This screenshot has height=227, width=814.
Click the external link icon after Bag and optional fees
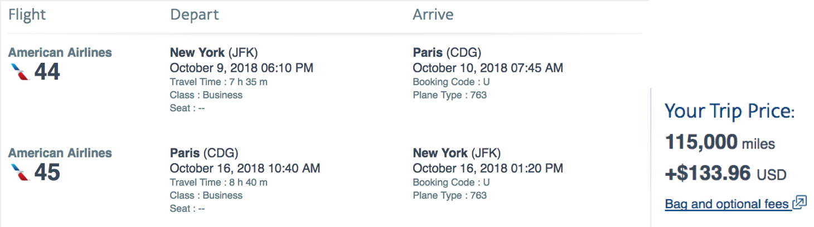point(800,203)
